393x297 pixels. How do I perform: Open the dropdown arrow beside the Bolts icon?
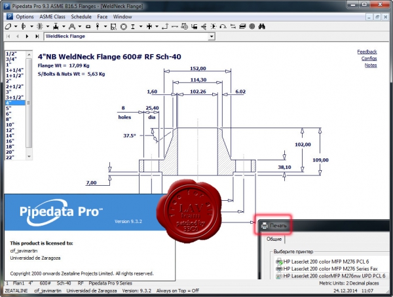[x=48, y=26]
